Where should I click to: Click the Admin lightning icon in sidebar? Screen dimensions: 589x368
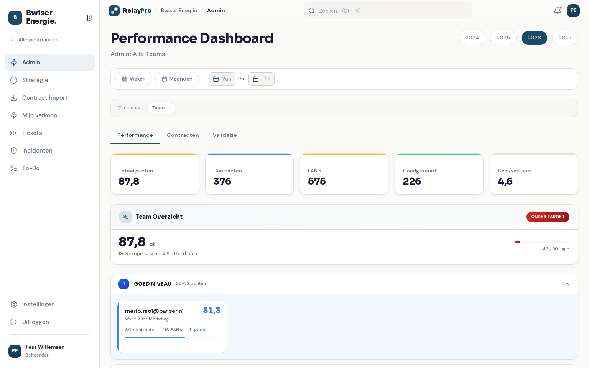pos(14,62)
